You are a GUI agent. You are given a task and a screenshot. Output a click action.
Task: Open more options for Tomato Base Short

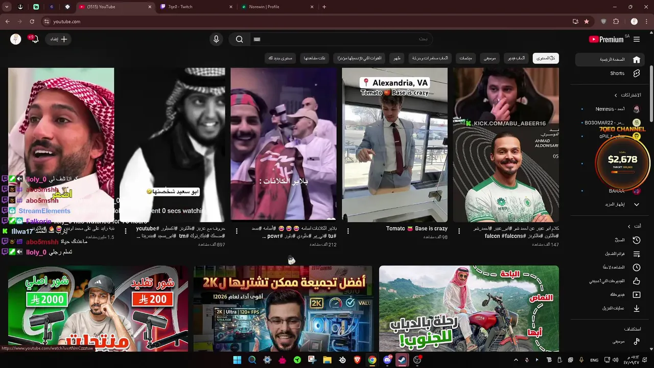348,231
